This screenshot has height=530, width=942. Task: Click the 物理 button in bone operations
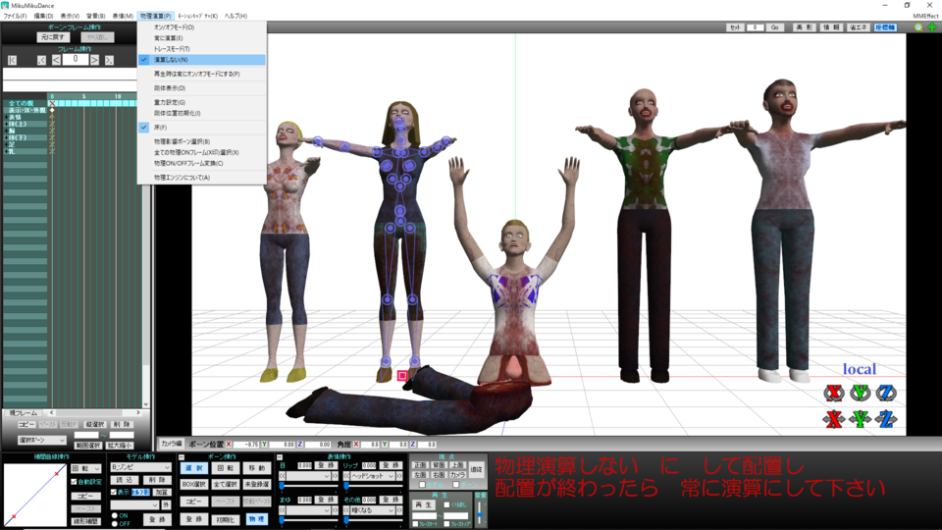256,519
